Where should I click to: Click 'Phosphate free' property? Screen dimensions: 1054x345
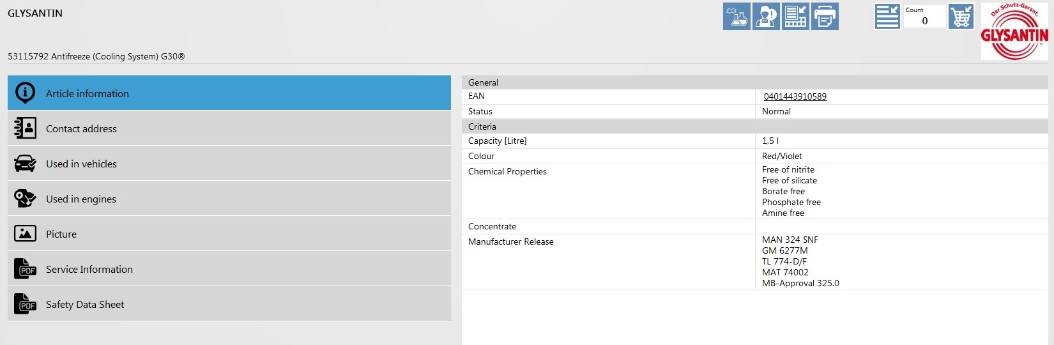(x=791, y=202)
